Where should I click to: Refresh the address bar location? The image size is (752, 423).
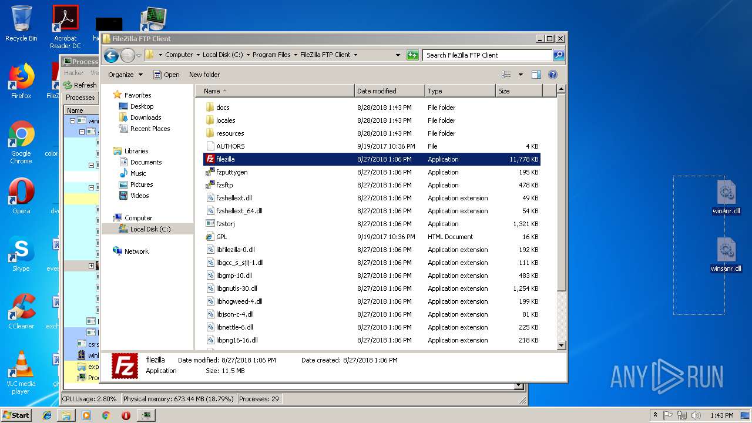pos(412,55)
